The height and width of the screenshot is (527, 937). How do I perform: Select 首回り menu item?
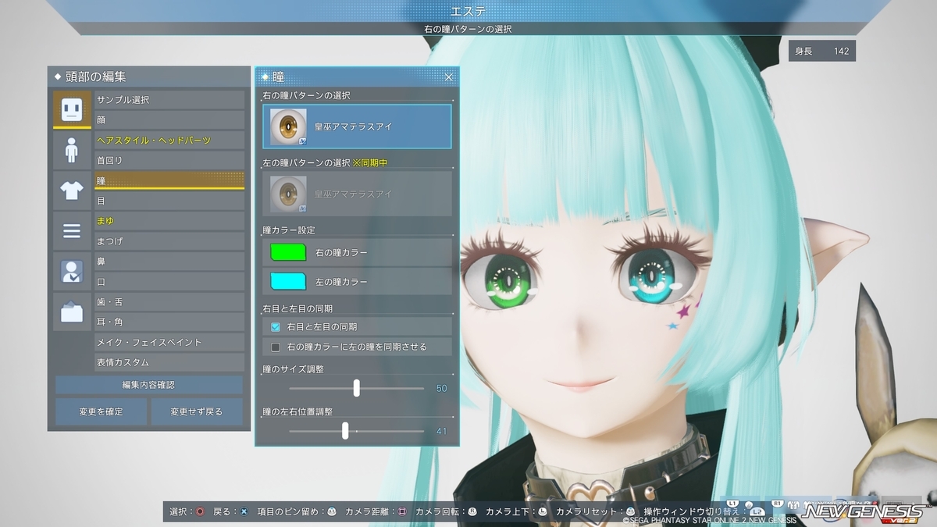[x=169, y=160]
